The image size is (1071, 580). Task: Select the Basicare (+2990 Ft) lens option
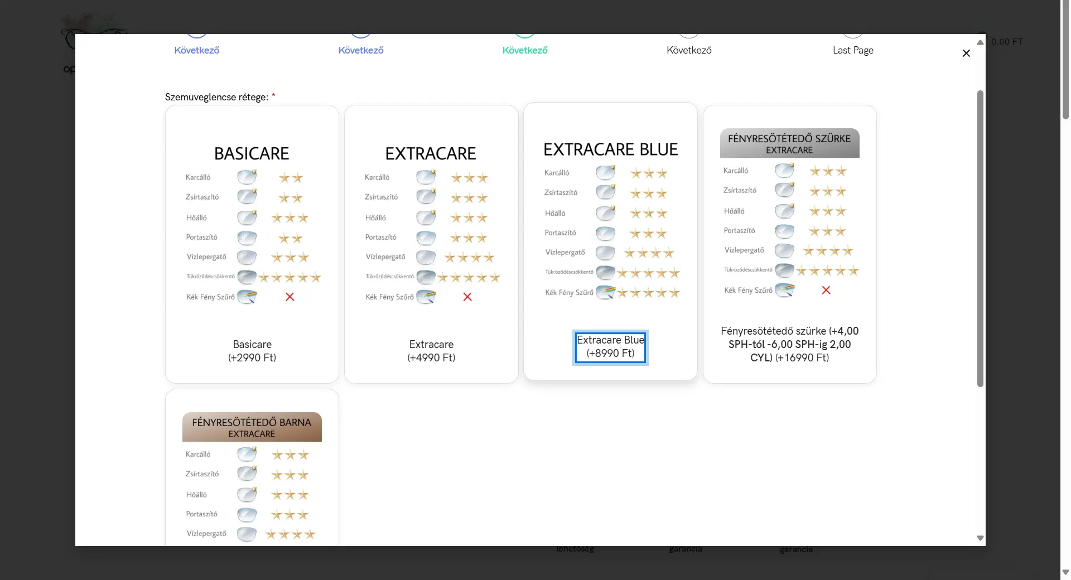tap(252, 351)
